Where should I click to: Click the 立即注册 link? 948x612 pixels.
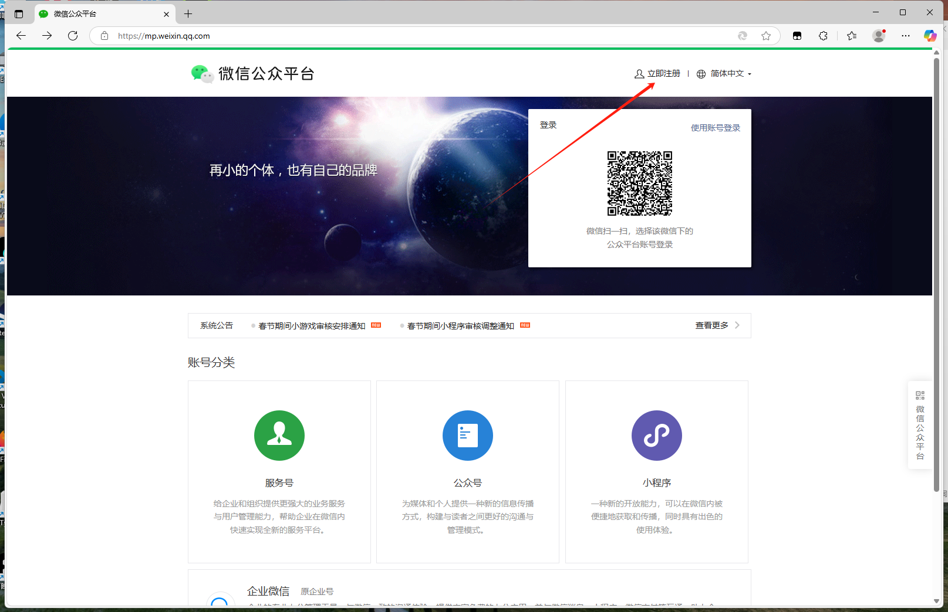[x=664, y=73]
